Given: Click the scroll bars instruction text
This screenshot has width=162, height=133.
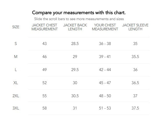Looking at the screenshot, I should click(79, 19).
